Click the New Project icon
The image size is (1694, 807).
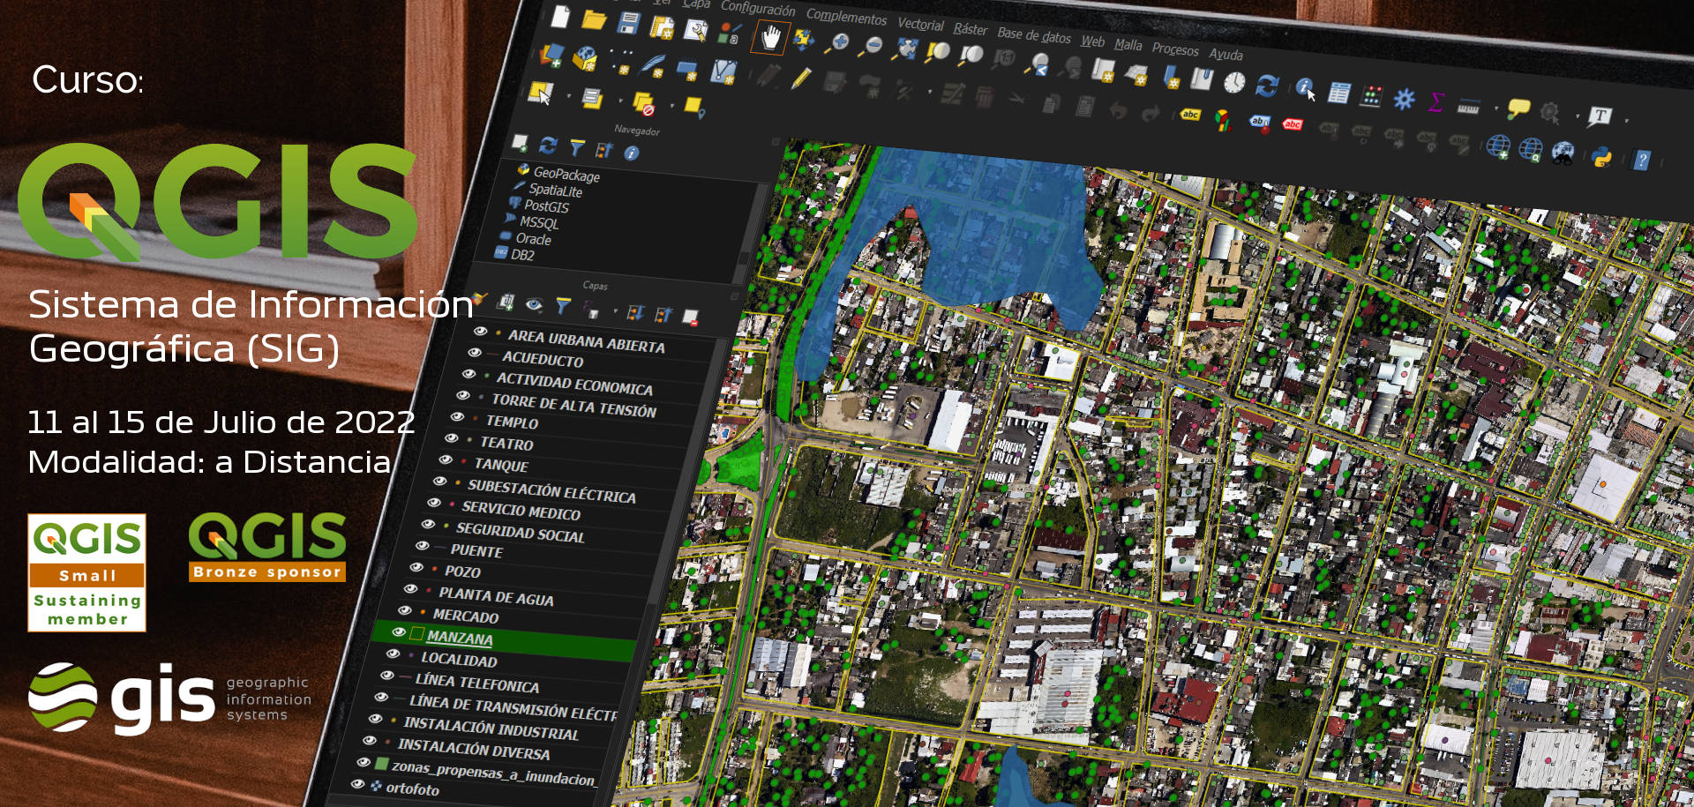point(559,19)
